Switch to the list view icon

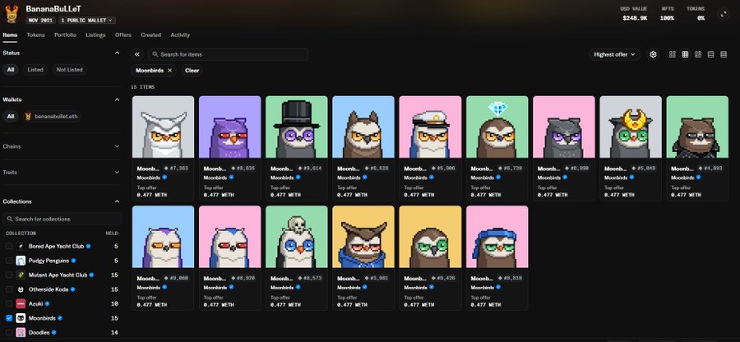click(x=710, y=55)
